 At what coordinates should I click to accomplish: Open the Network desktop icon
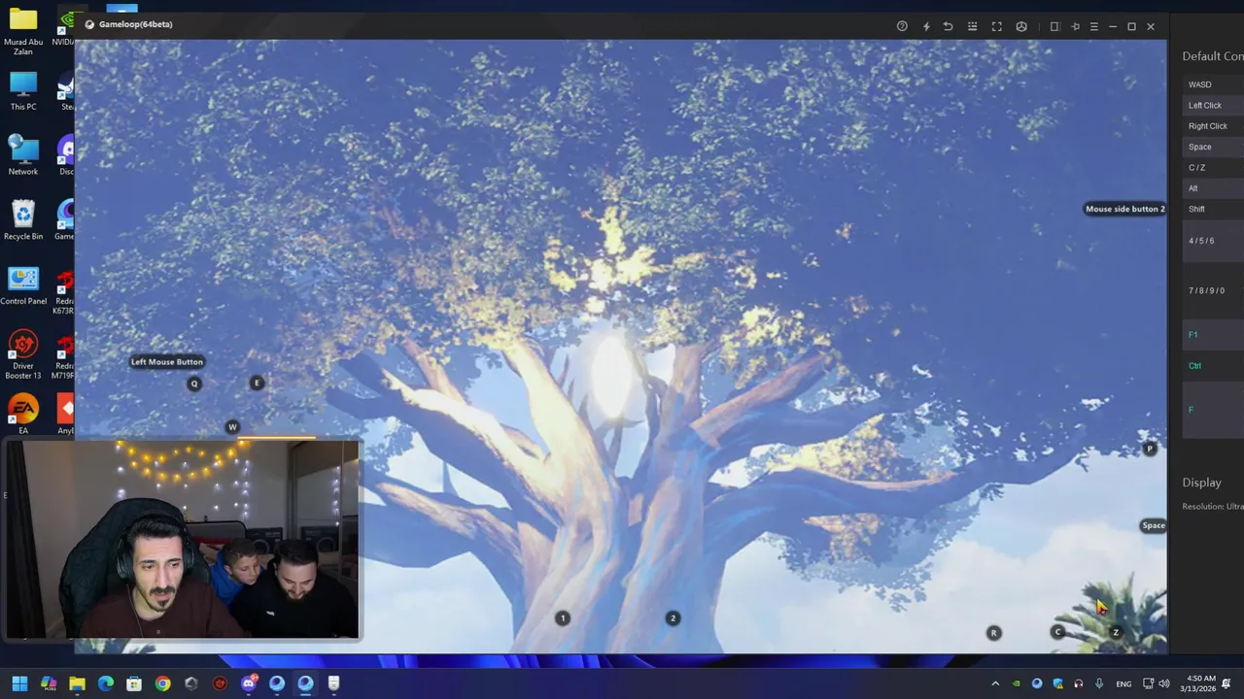click(23, 155)
